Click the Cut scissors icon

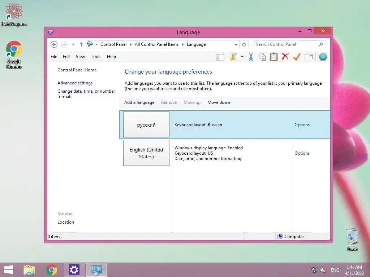[251, 57]
